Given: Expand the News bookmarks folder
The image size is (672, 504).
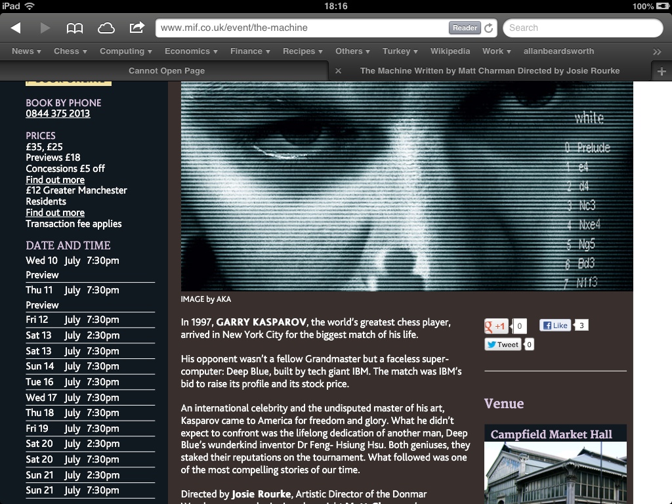Looking at the screenshot, I should coord(26,51).
